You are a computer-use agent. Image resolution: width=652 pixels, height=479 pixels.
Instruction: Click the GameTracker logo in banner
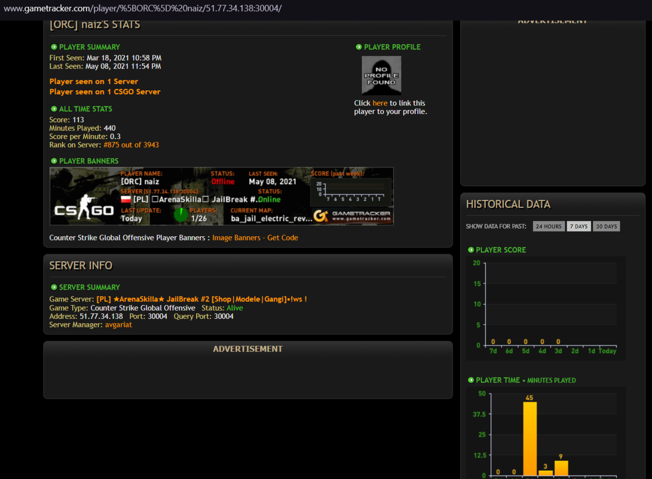click(353, 216)
